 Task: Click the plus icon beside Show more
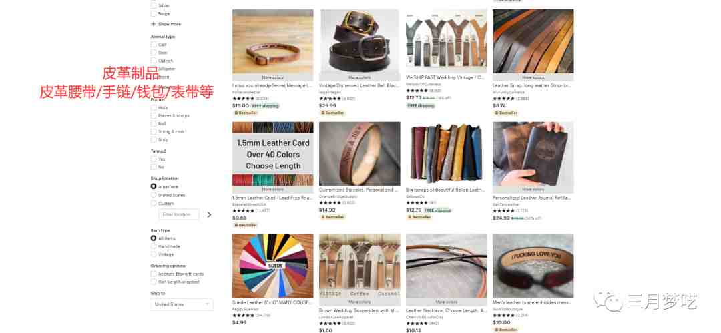pyautogui.click(x=154, y=24)
